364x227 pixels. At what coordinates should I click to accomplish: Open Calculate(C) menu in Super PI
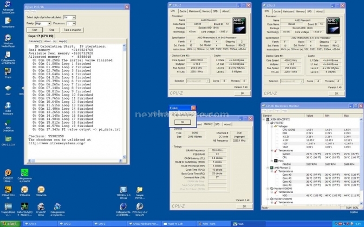[35, 41]
